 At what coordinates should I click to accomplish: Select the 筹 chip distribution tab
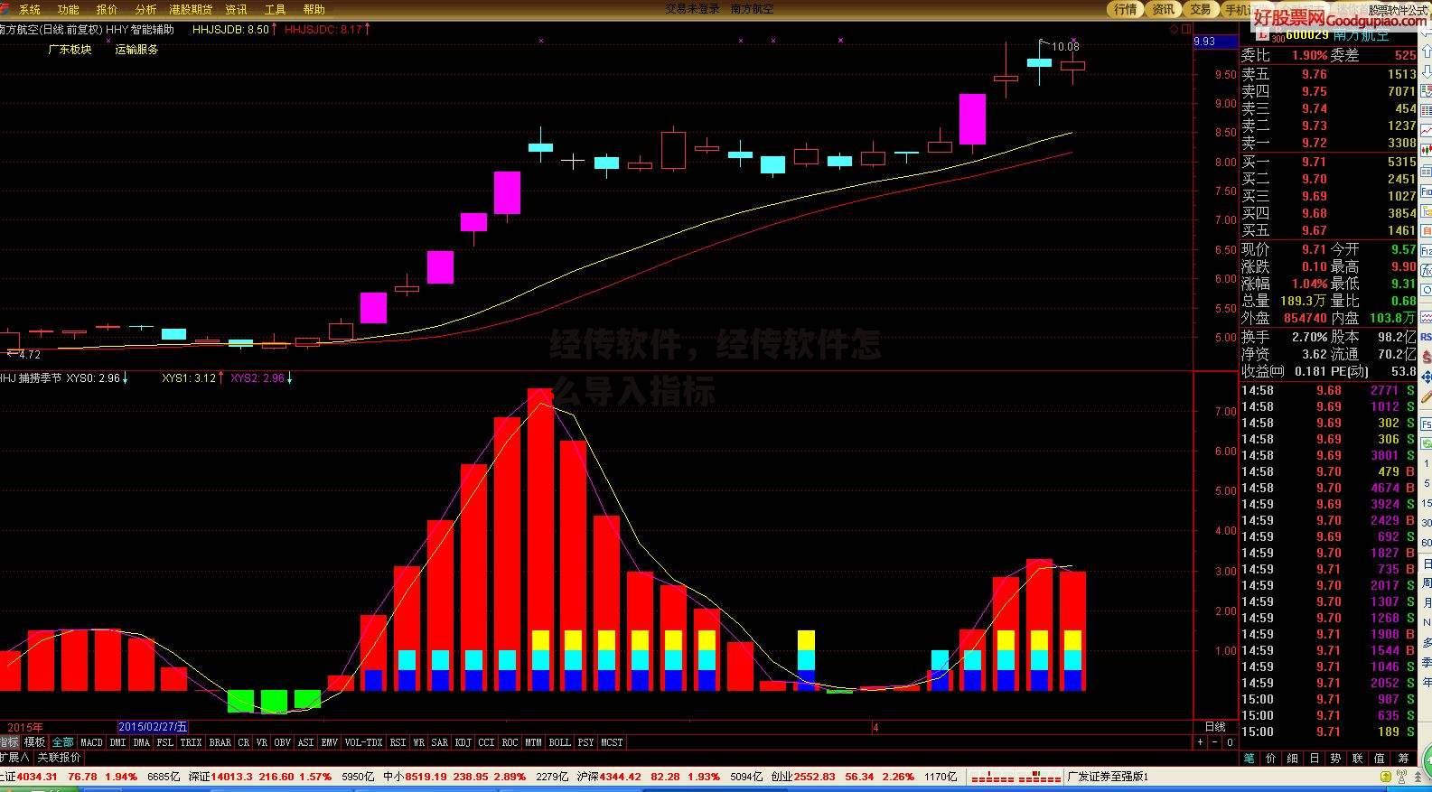pos(1403,759)
